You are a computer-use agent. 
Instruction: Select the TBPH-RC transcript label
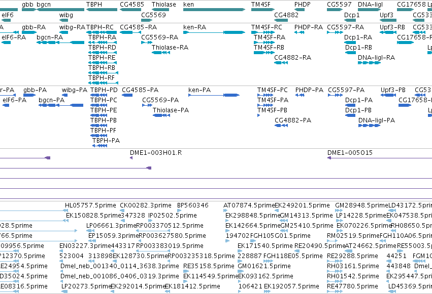[99, 27]
